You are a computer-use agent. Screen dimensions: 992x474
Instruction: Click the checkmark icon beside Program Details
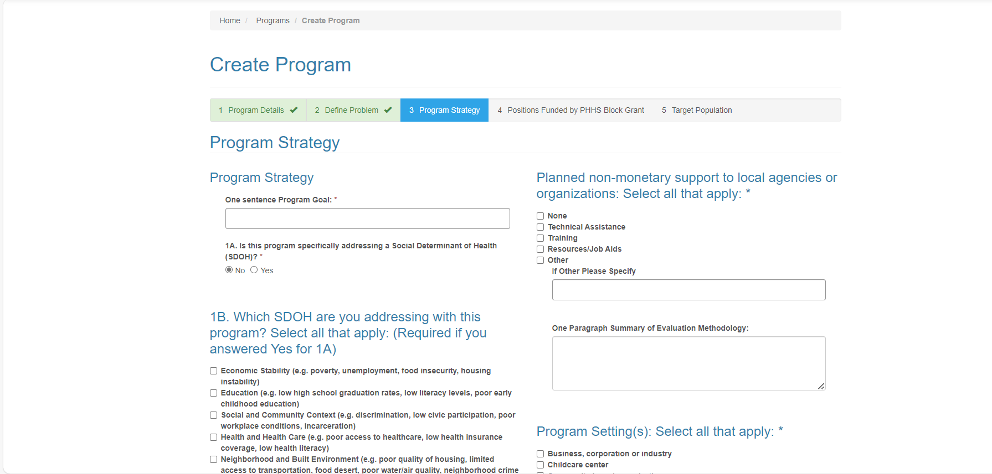click(294, 110)
